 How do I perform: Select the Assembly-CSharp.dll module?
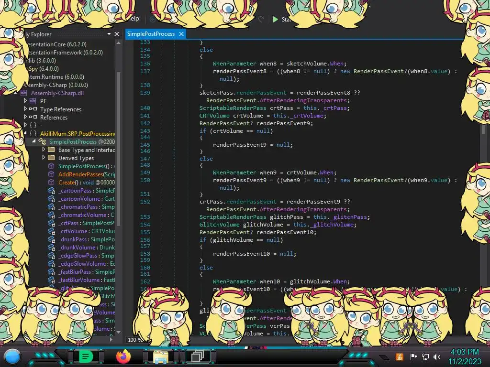coord(57,93)
